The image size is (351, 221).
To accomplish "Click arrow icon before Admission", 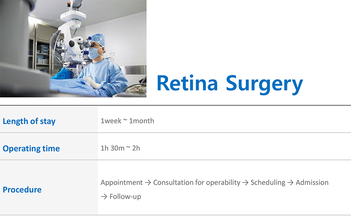I will tap(291, 182).
